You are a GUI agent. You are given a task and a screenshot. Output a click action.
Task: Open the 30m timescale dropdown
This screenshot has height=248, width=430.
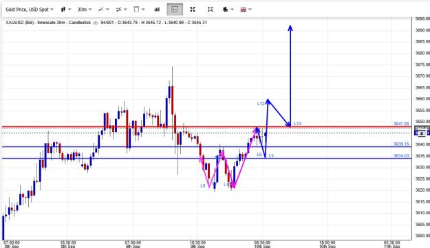[85, 10]
